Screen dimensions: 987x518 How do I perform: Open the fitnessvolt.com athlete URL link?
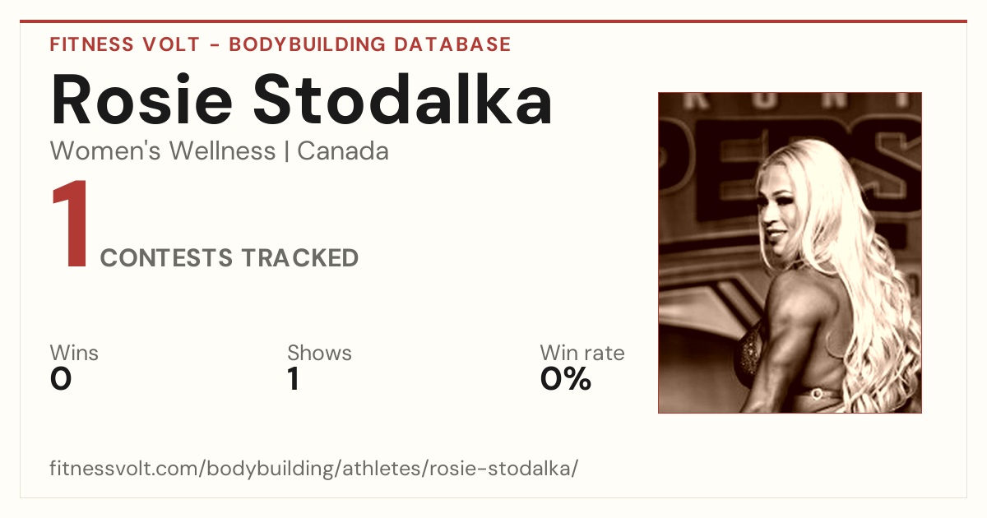pos(314,469)
